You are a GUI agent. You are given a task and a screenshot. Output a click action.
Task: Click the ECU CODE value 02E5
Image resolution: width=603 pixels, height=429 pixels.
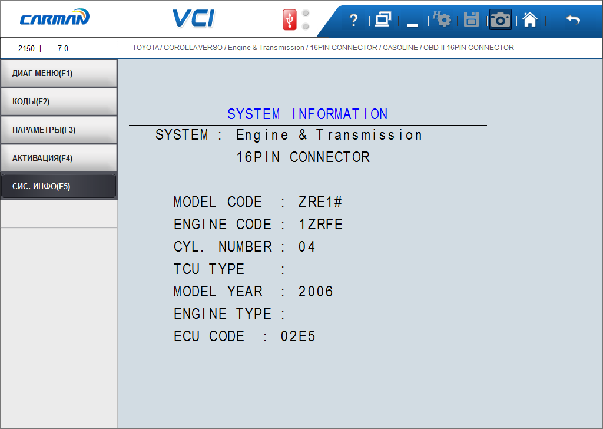pos(298,336)
